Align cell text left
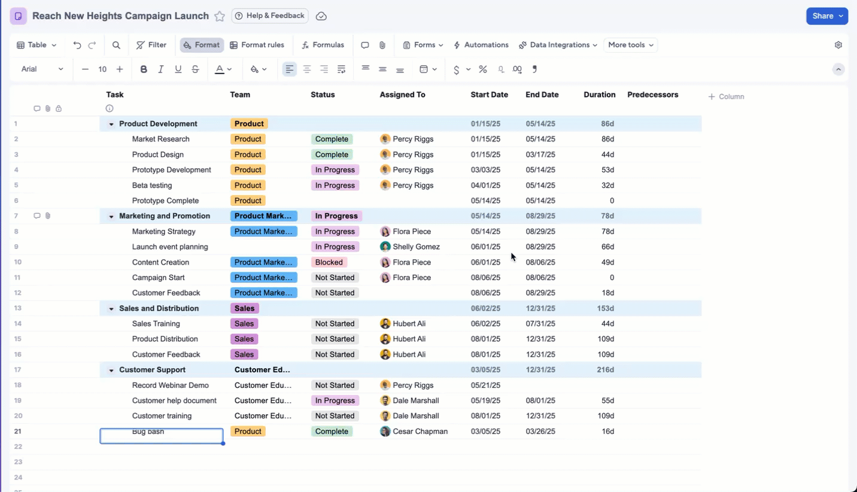Image resolution: width=857 pixels, height=492 pixels. (290, 69)
